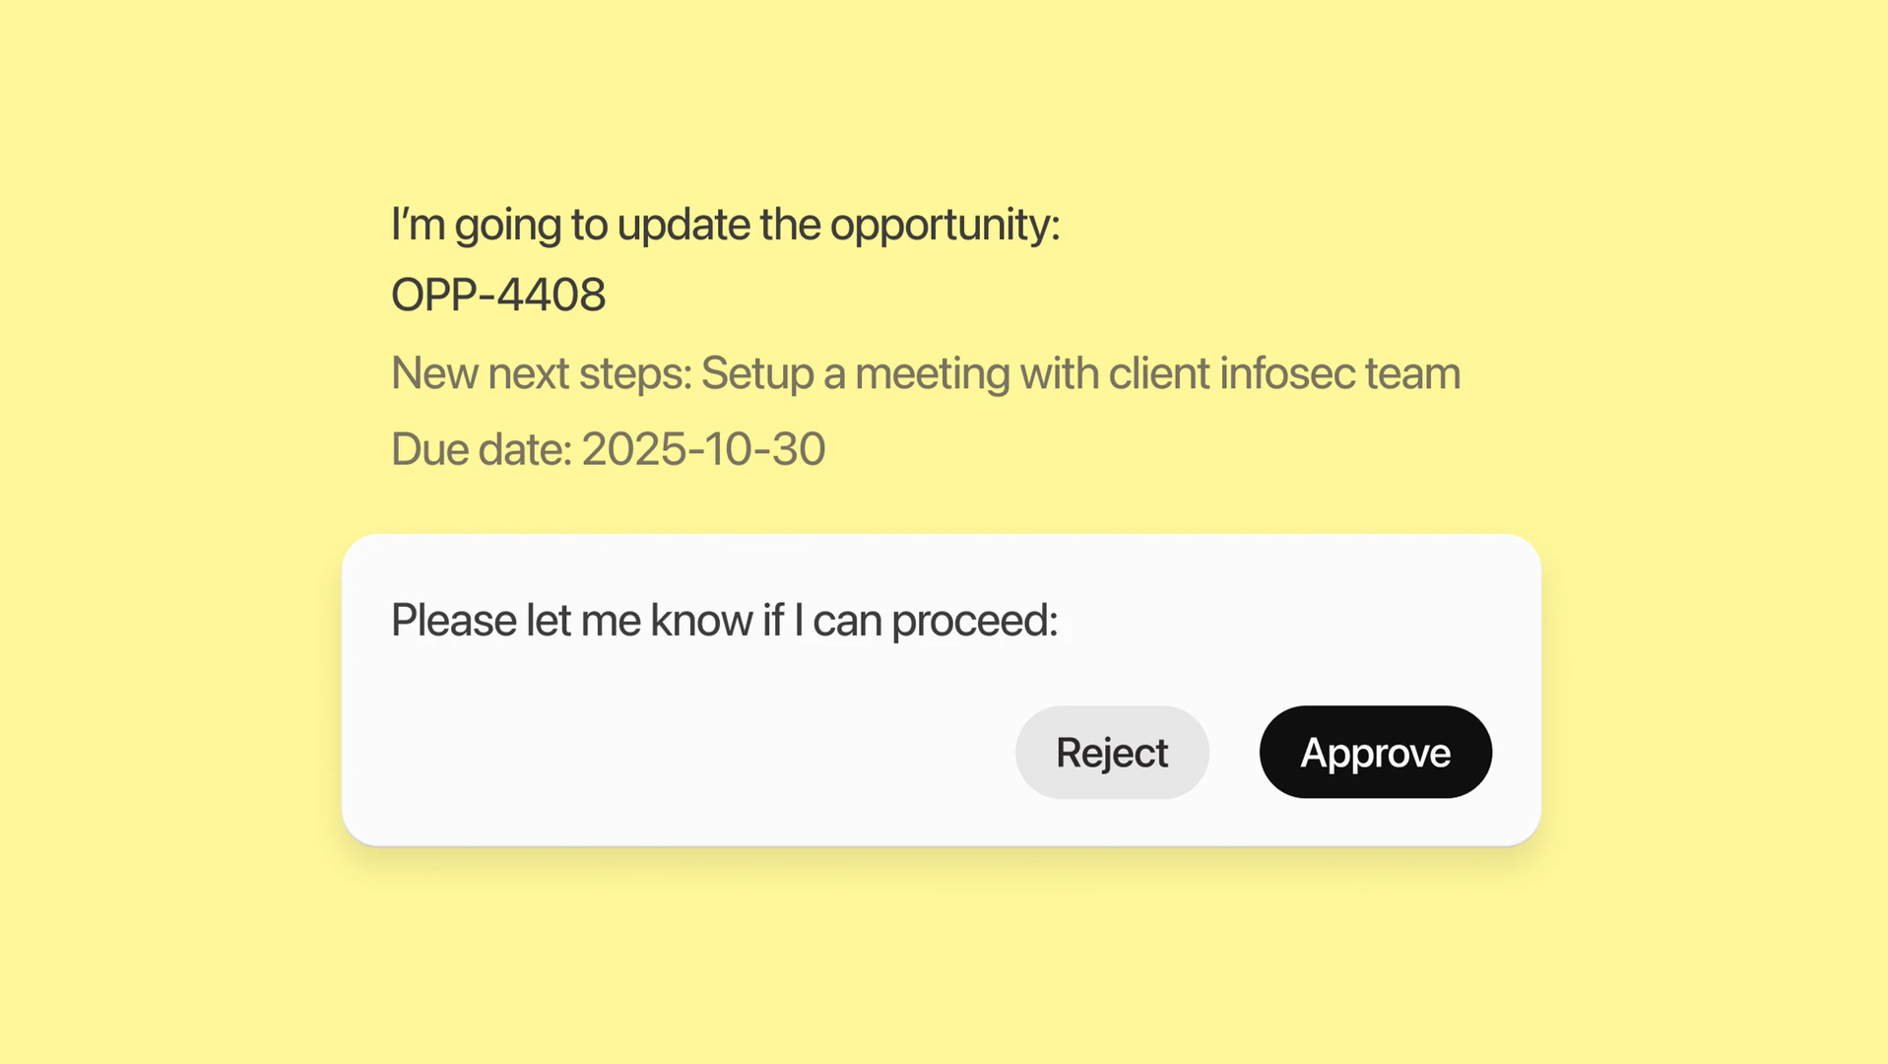Approve the opportunity update
This screenshot has width=1888, height=1064.
point(1375,753)
